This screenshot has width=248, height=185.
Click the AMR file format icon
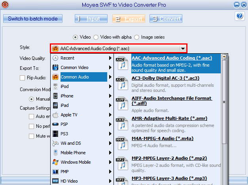coord(122,124)
